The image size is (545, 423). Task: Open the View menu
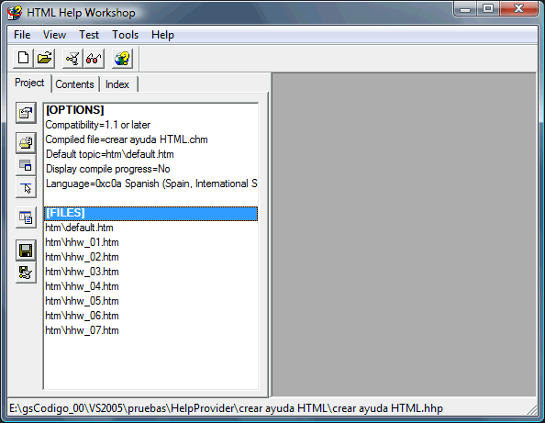(54, 35)
